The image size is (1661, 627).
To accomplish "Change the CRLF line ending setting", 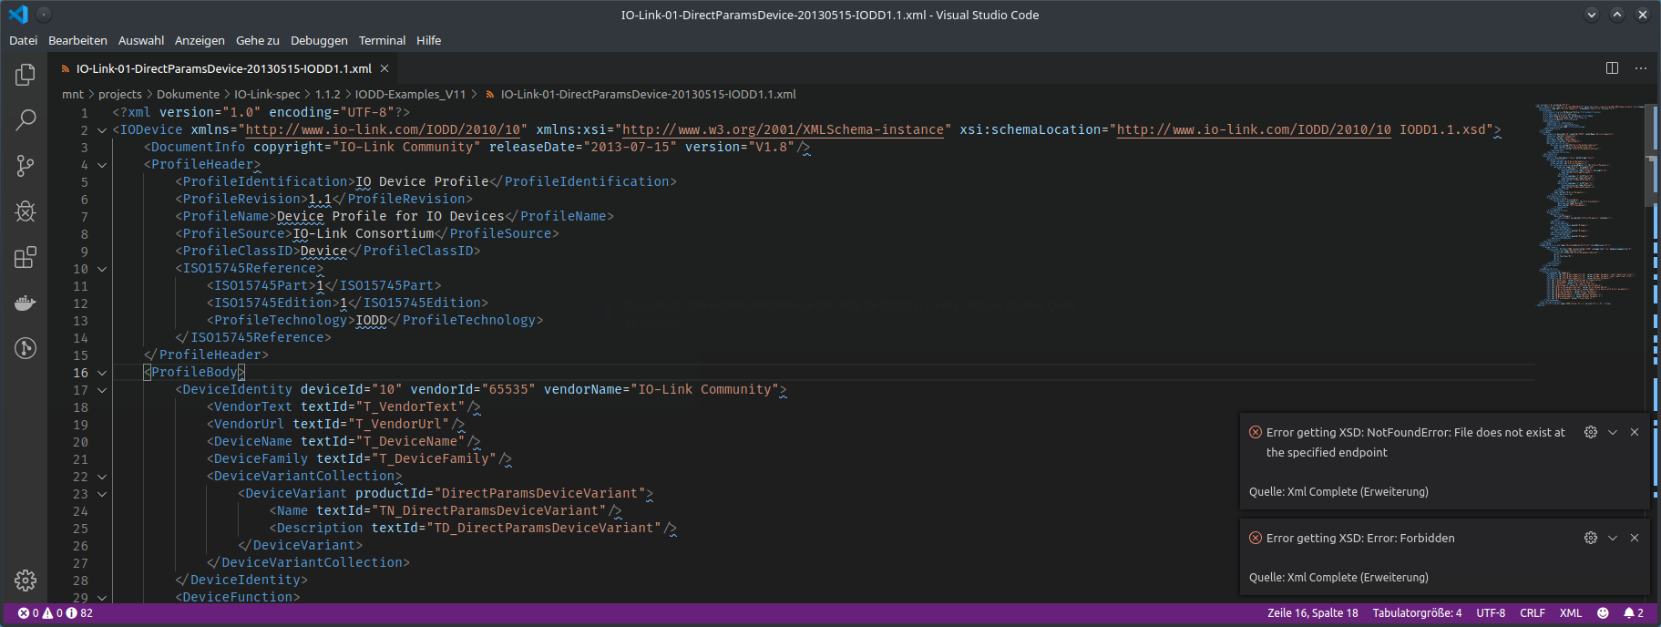I will 1533,613.
